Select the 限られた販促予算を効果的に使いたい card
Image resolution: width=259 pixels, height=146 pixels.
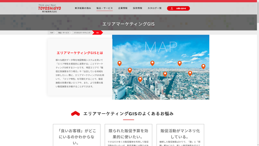(128, 135)
